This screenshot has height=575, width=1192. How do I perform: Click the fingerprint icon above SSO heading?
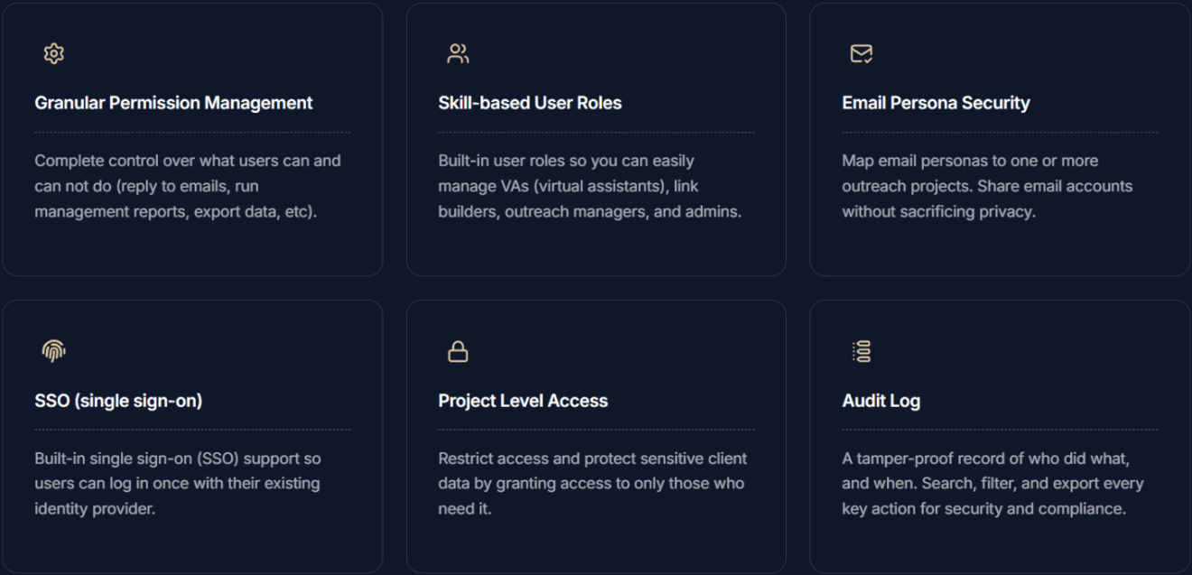tap(54, 351)
